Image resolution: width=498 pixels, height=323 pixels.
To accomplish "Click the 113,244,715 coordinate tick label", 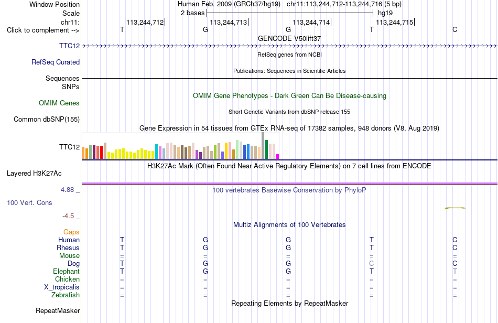I will tap(395, 22).
